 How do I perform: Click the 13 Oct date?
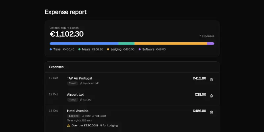tap(53, 111)
